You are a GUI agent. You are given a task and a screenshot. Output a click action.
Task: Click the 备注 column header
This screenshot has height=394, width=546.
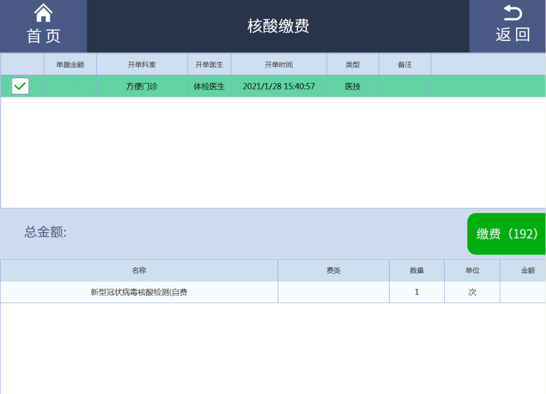[x=405, y=65]
